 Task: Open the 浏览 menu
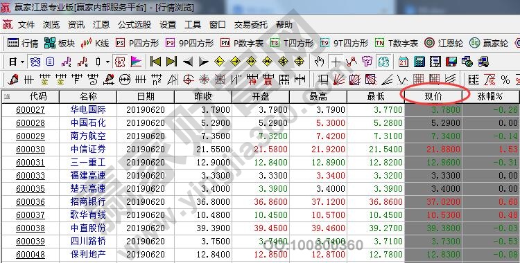point(51,24)
